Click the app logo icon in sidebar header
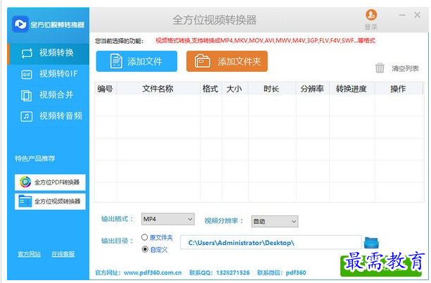The width and height of the screenshot is (431, 283). point(20,24)
